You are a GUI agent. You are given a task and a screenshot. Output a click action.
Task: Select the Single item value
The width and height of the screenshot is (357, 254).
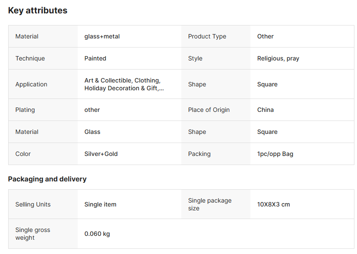tap(100, 204)
